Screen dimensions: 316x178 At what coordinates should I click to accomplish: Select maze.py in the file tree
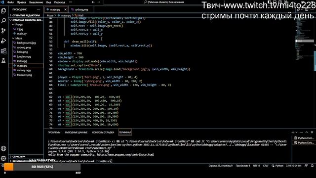[22, 66]
